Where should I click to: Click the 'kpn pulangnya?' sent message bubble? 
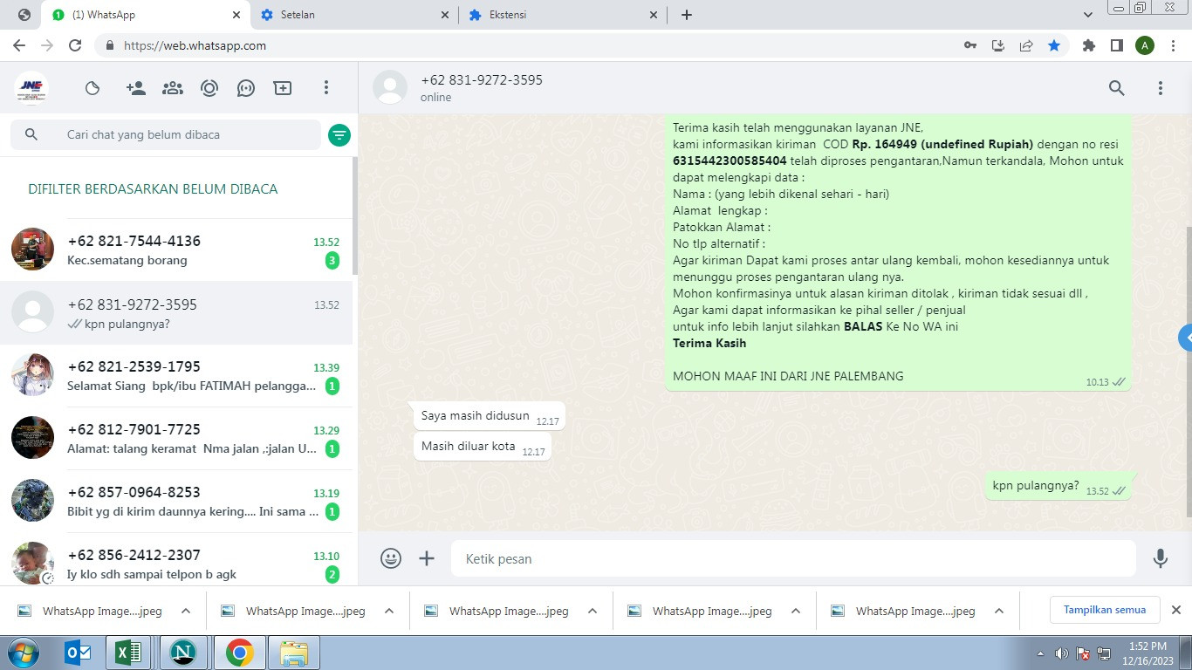(x=1058, y=486)
